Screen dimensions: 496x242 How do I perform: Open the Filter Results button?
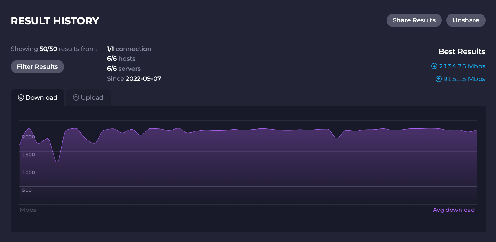(37, 66)
